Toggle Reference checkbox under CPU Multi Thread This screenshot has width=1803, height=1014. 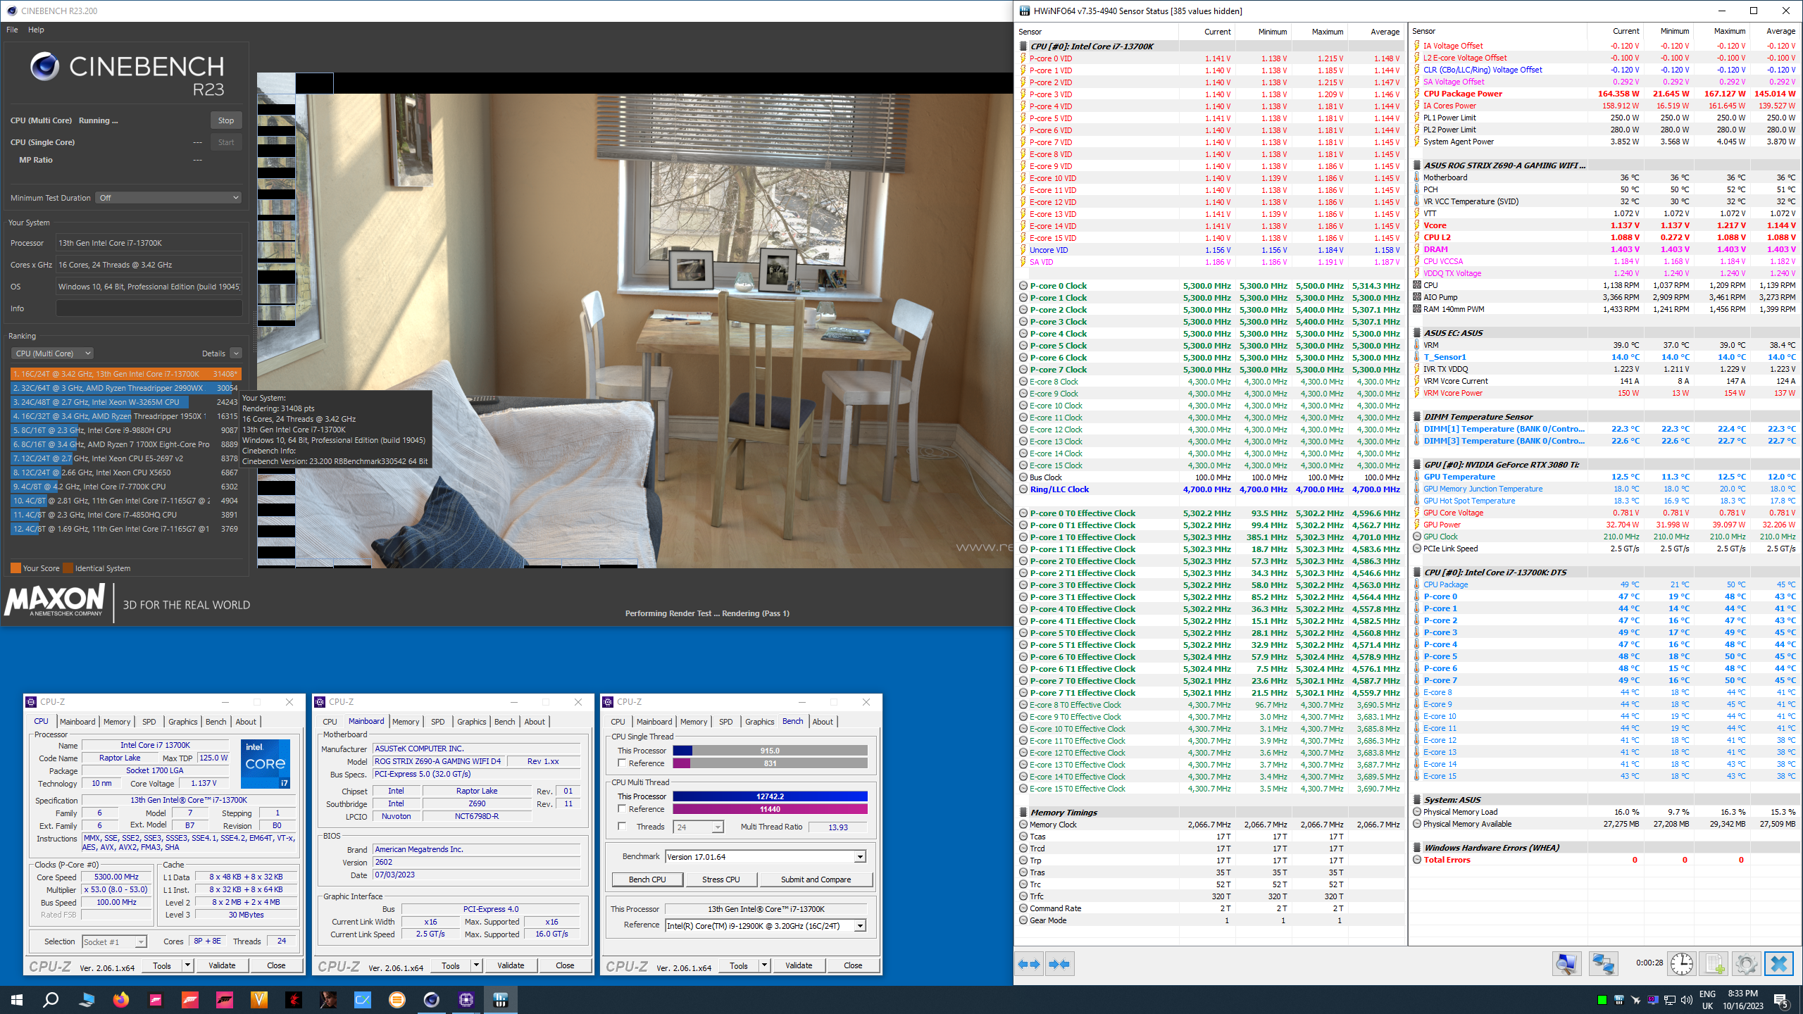coord(622,808)
